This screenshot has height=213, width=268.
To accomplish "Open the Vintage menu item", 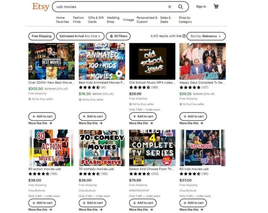I will (x=128, y=20).
